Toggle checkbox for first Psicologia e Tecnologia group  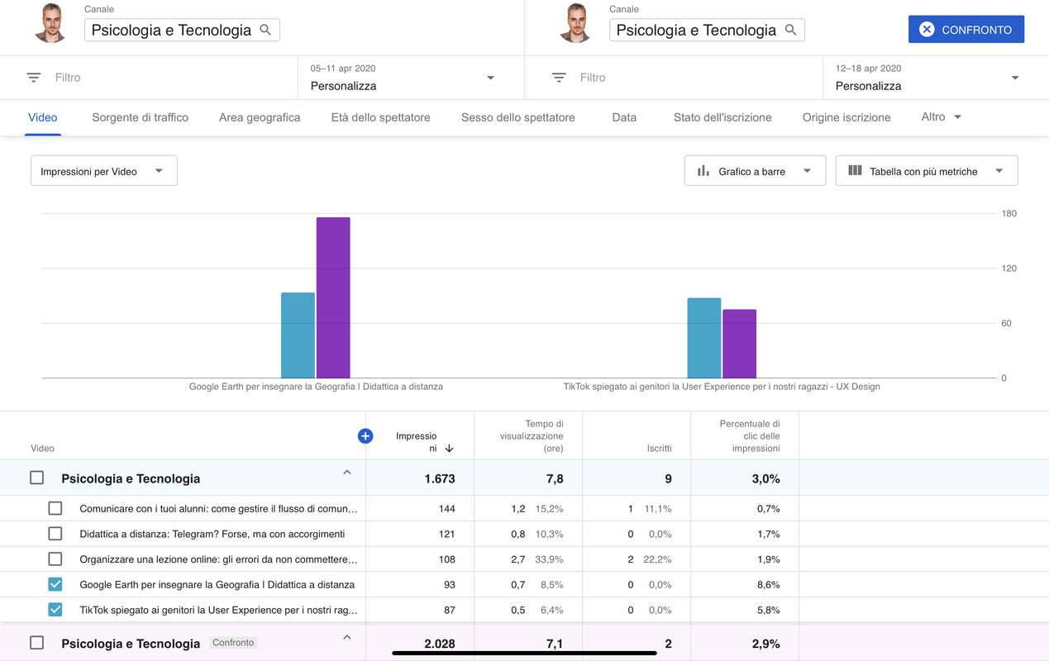coord(37,478)
